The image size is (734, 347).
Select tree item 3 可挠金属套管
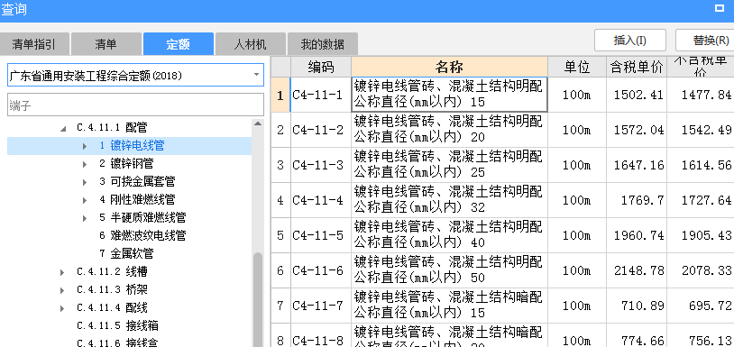(137, 181)
